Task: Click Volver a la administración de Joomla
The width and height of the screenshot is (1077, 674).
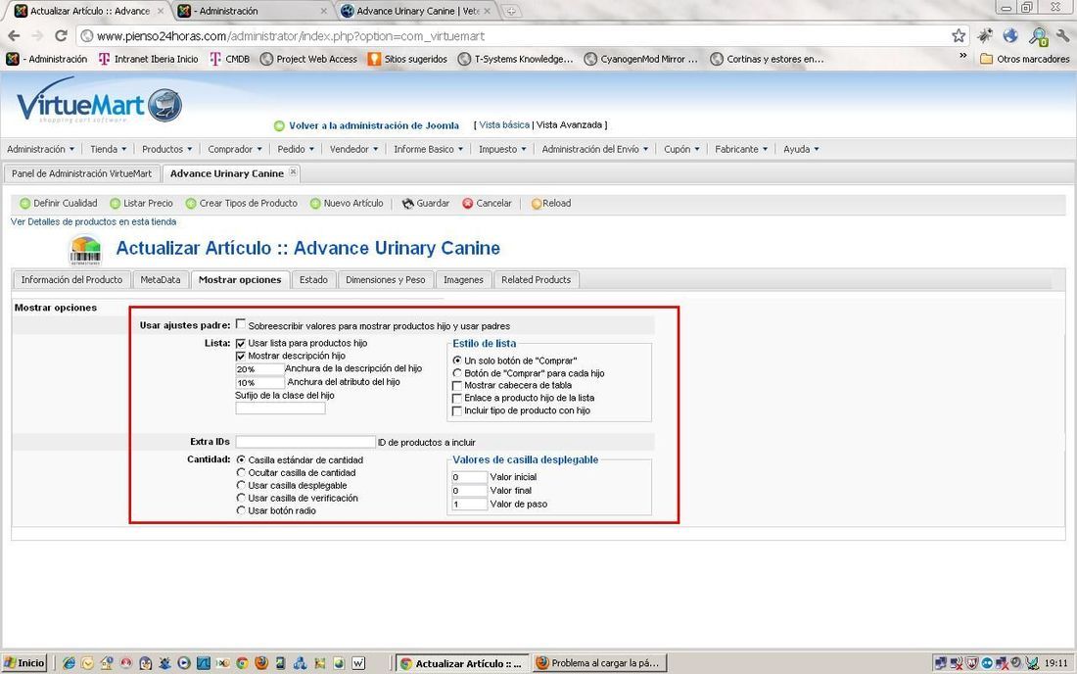Action: [x=374, y=125]
